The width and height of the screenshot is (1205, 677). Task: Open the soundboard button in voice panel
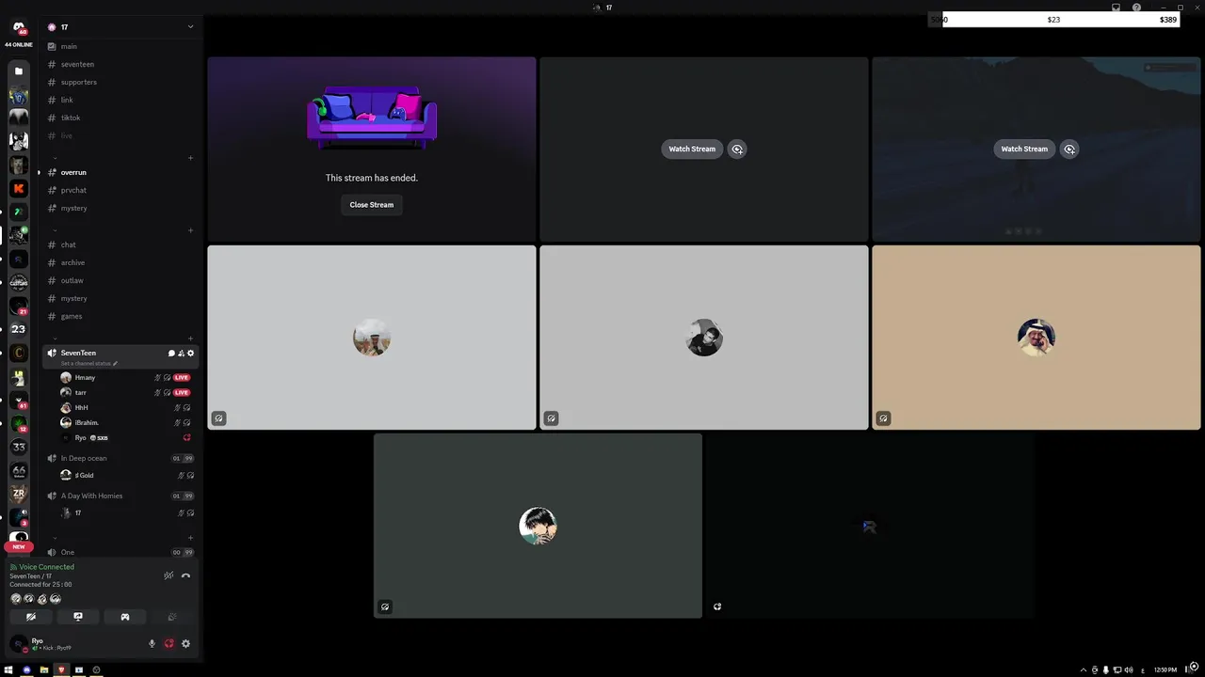171,617
